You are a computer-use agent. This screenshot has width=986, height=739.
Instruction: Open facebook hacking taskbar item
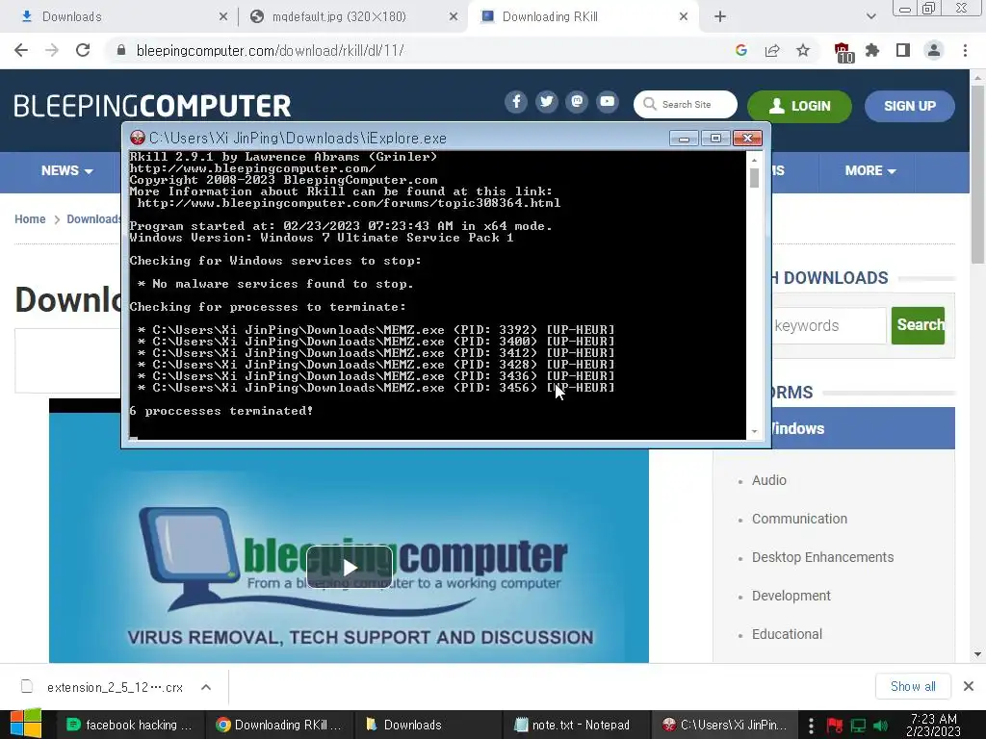(x=129, y=725)
